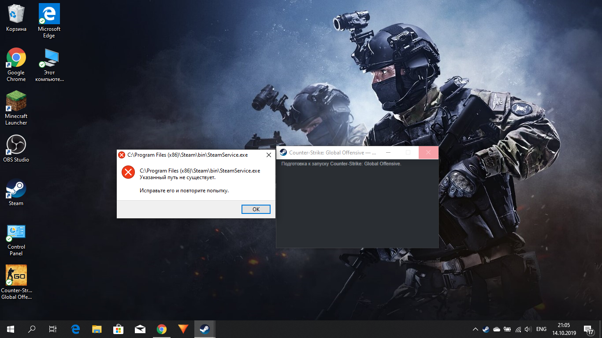
Task: Switch to Steam on the taskbar
Action: click(204, 329)
